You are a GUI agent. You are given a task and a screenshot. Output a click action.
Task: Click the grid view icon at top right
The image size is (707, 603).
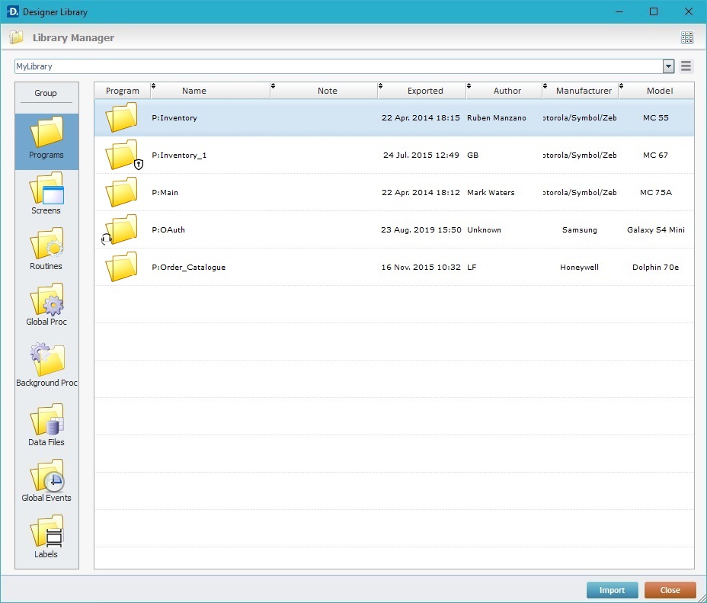[686, 37]
